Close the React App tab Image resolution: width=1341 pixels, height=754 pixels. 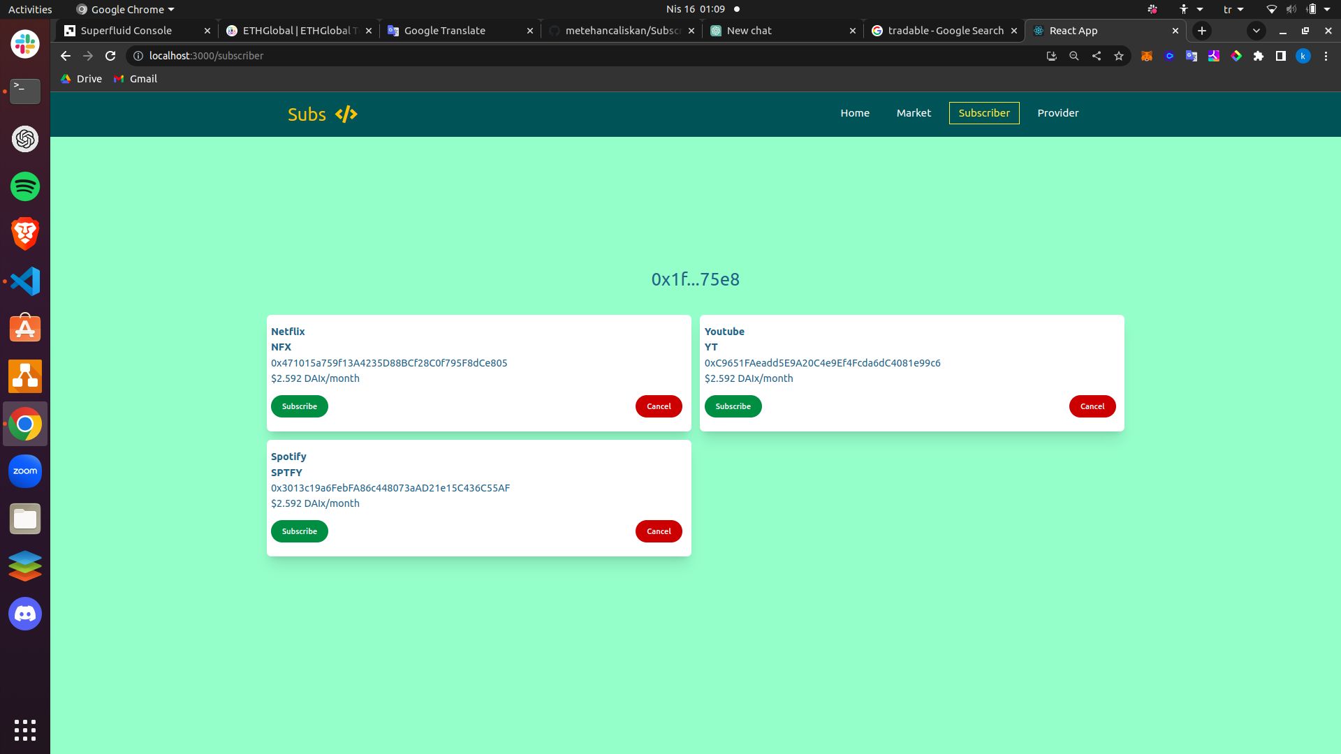1175,31
